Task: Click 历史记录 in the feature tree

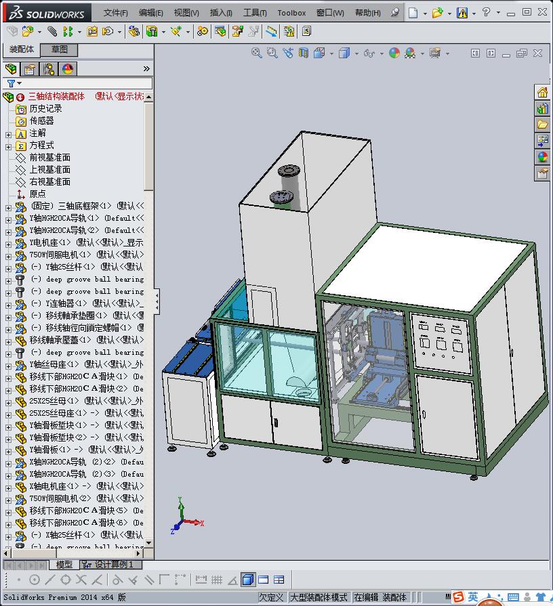Action: coord(45,108)
